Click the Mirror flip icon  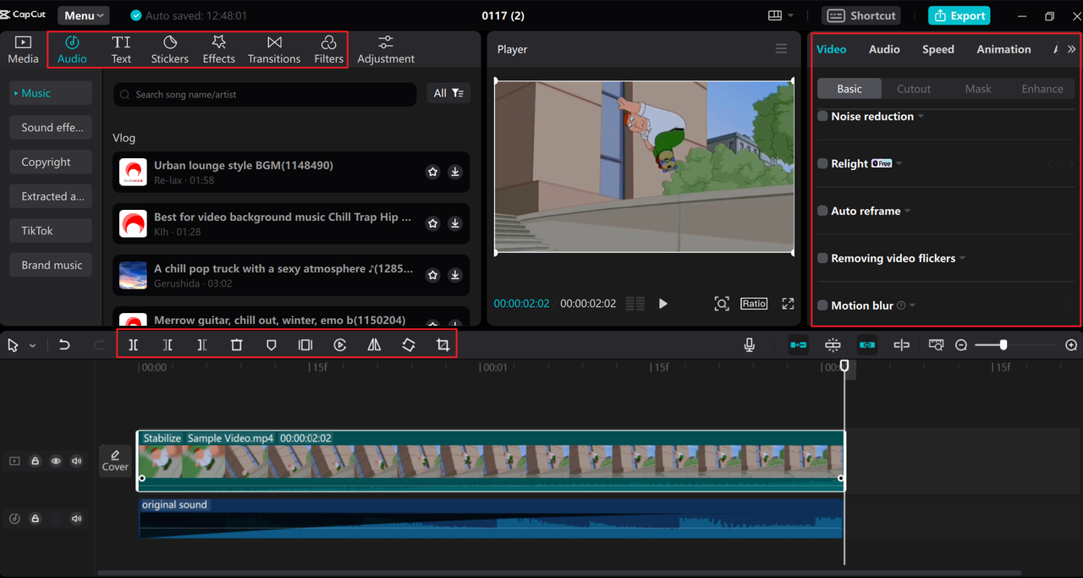[374, 345]
